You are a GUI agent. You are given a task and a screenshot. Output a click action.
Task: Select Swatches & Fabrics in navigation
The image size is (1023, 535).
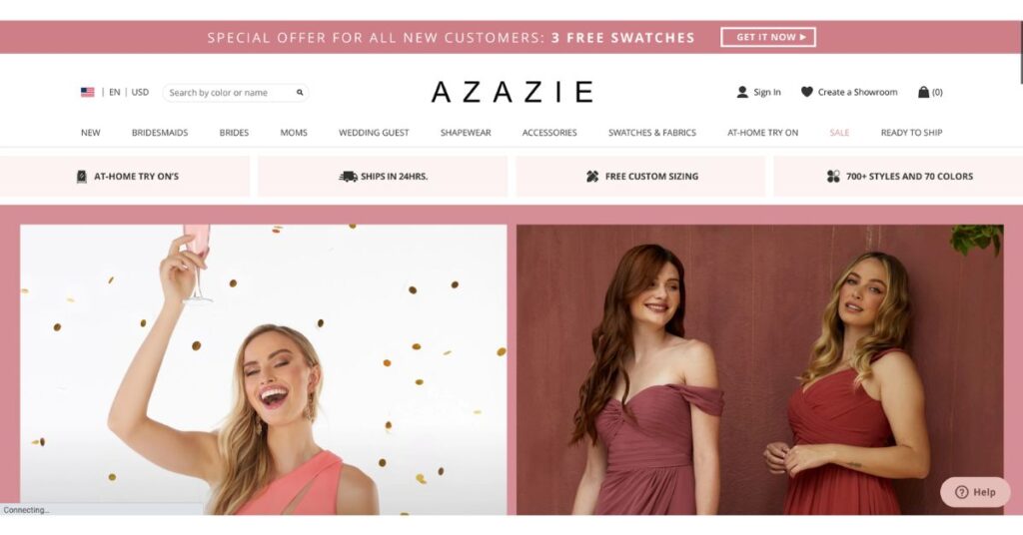coord(652,133)
